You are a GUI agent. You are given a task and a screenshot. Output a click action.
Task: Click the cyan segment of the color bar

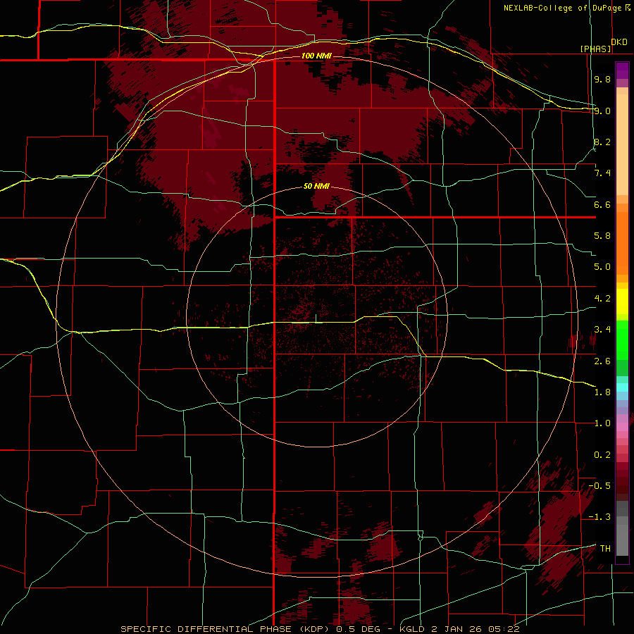[x=622, y=387]
